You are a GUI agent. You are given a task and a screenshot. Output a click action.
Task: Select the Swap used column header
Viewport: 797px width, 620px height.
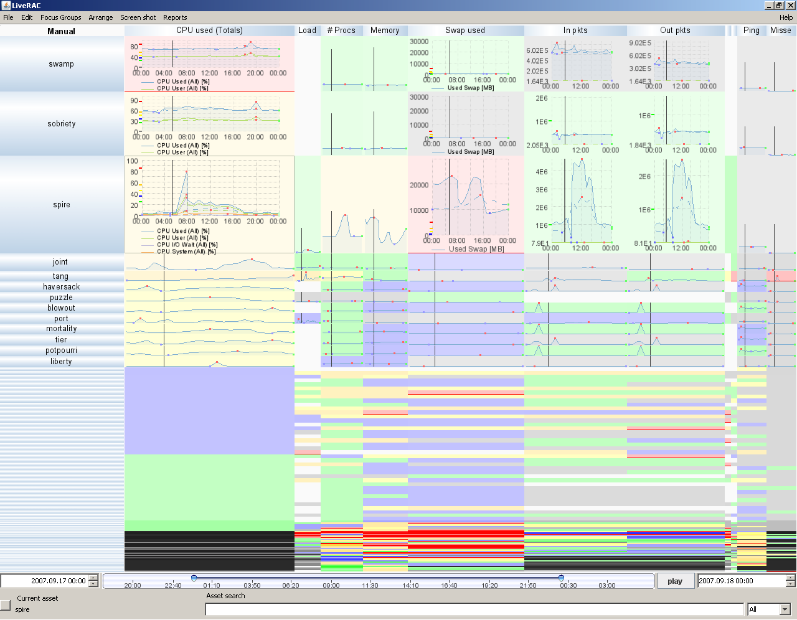466,30
